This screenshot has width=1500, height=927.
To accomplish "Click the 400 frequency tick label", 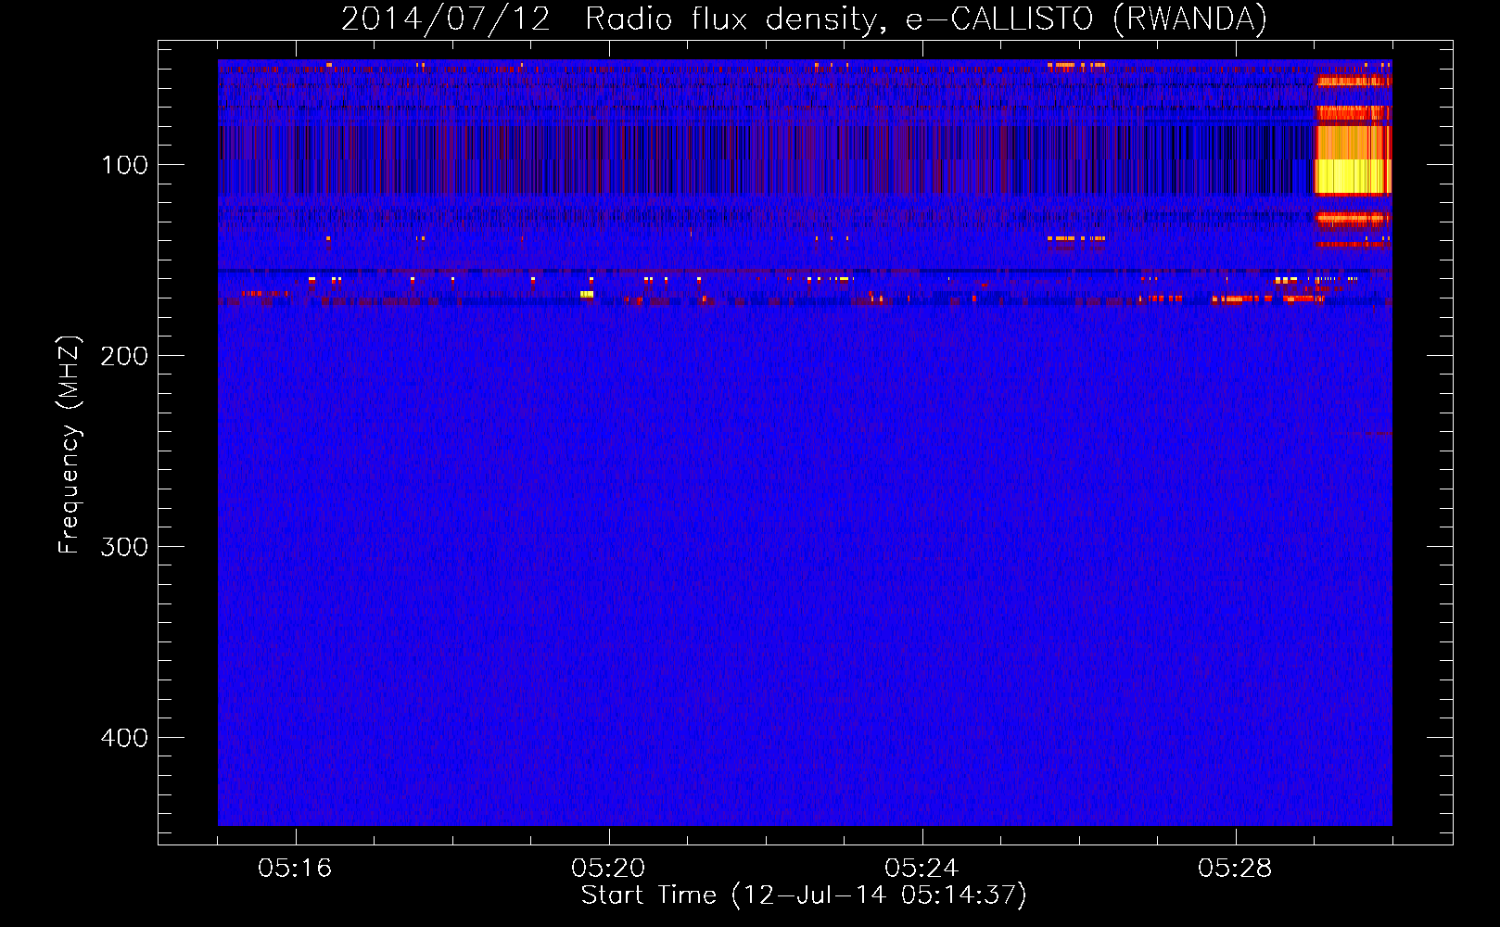I will click(124, 738).
